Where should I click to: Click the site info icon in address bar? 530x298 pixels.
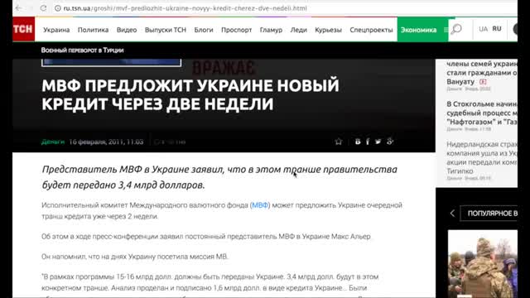(x=58, y=8)
